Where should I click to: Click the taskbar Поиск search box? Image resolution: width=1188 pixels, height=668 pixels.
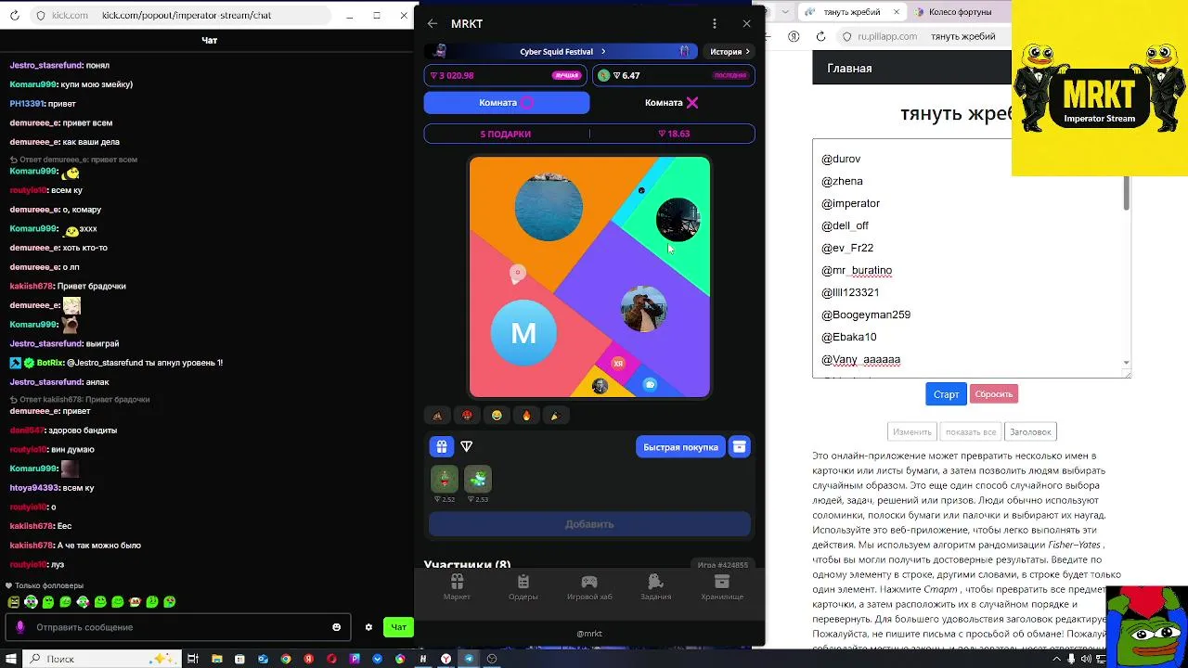pos(103,659)
